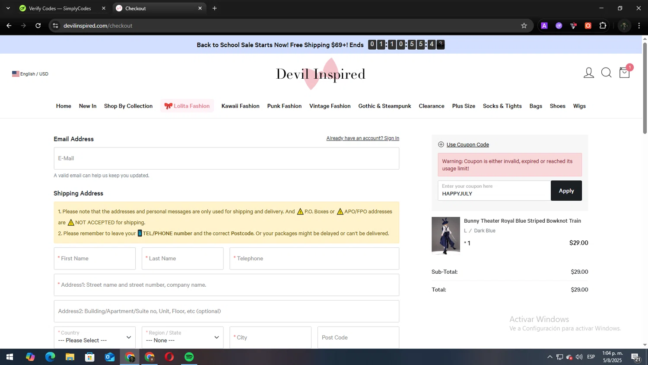Image resolution: width=648 pixels, height=365 pixels.
Task: Focus the Last Name field
Action: point(182,259)
